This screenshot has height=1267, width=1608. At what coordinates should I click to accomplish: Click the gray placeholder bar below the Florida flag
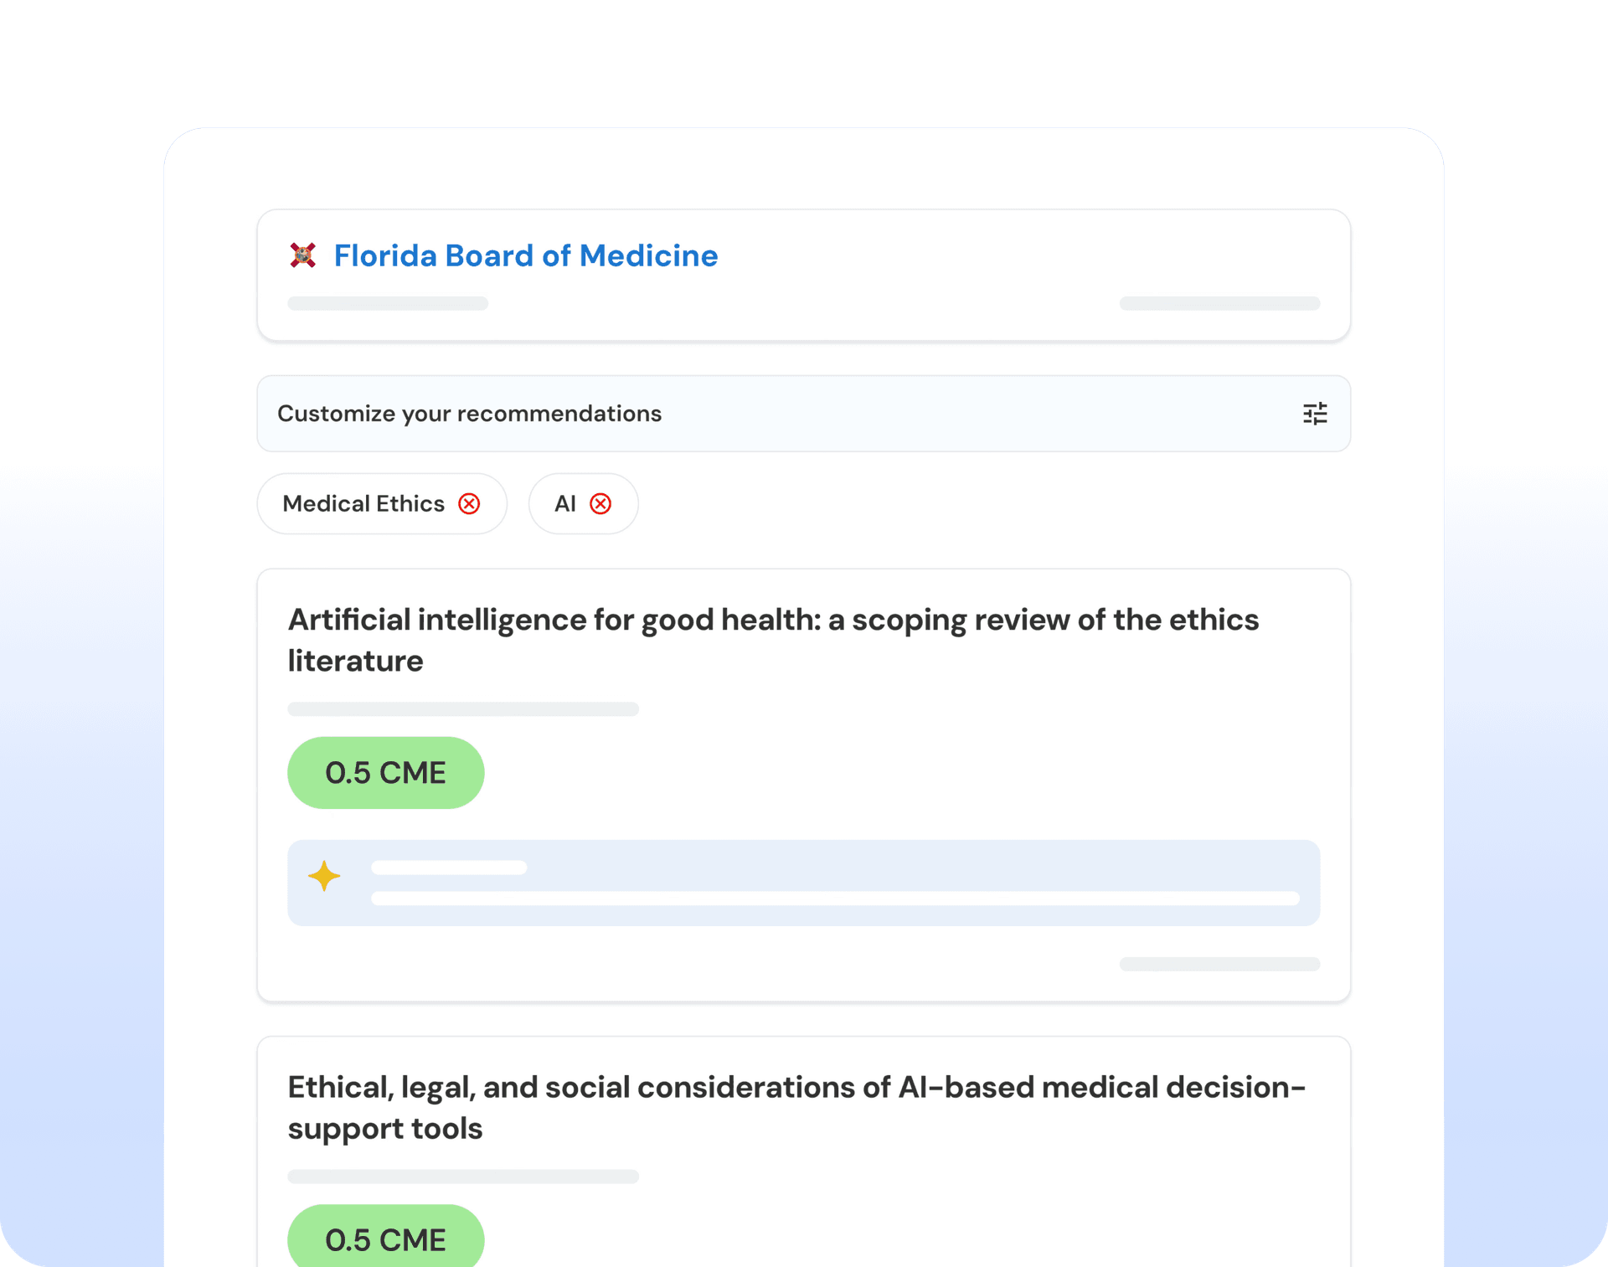(388, 303)
